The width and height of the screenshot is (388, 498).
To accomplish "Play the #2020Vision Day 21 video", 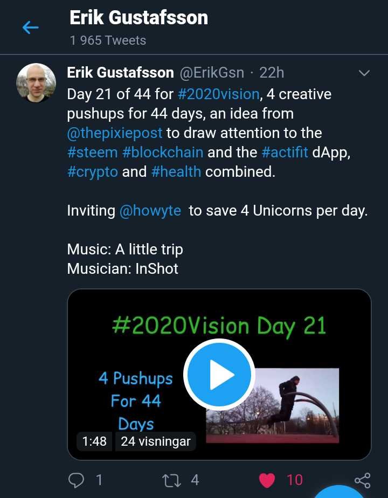I will coord(219,374).
